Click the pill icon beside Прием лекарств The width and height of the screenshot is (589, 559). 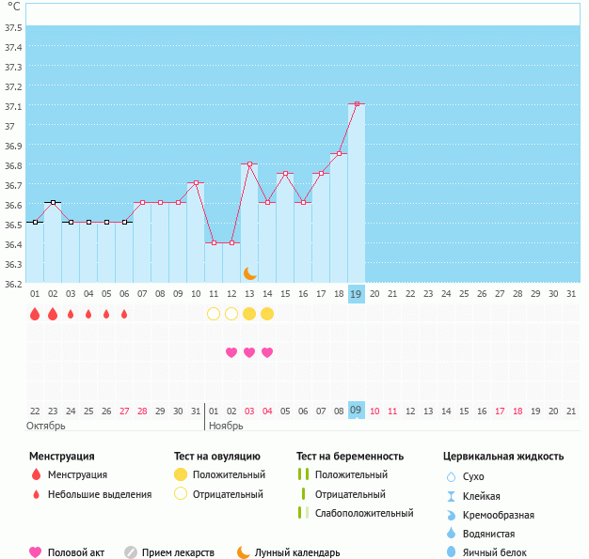coord(131,552)
